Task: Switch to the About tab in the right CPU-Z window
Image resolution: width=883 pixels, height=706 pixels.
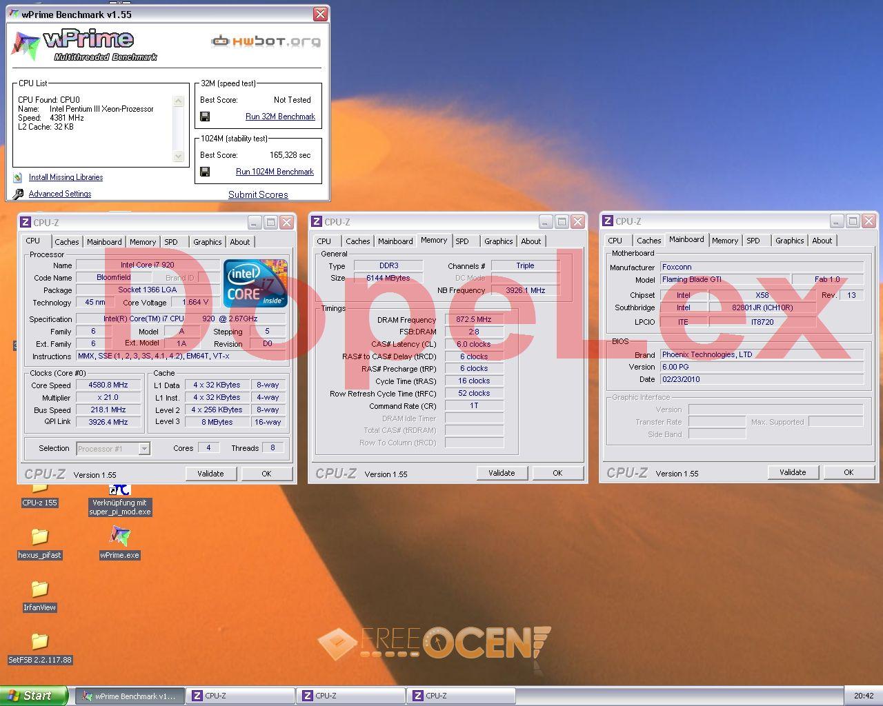Action: pos(822,241)
